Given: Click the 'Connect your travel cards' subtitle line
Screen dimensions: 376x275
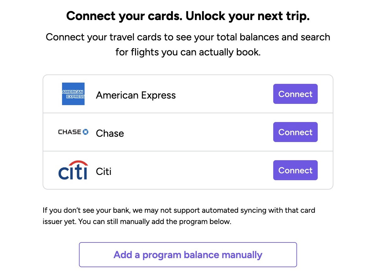Looking at the screenshot, I should (x=188, y=37).
